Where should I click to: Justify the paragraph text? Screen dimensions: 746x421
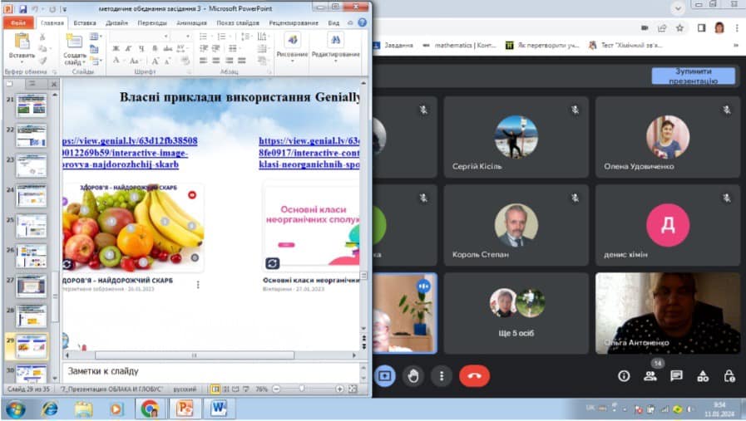click(x=242, y=61)
